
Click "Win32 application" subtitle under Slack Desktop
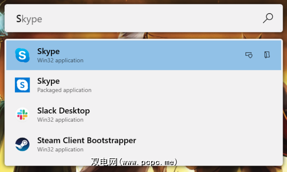pos(60,120)
